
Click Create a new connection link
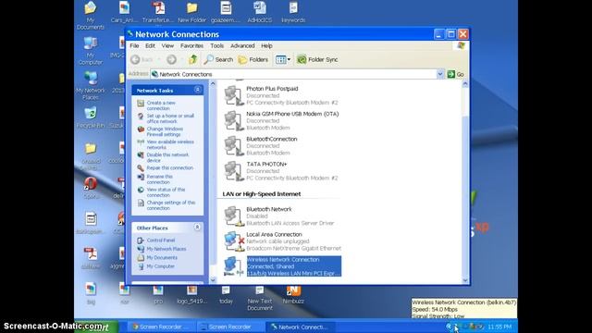tap(161, 105)
